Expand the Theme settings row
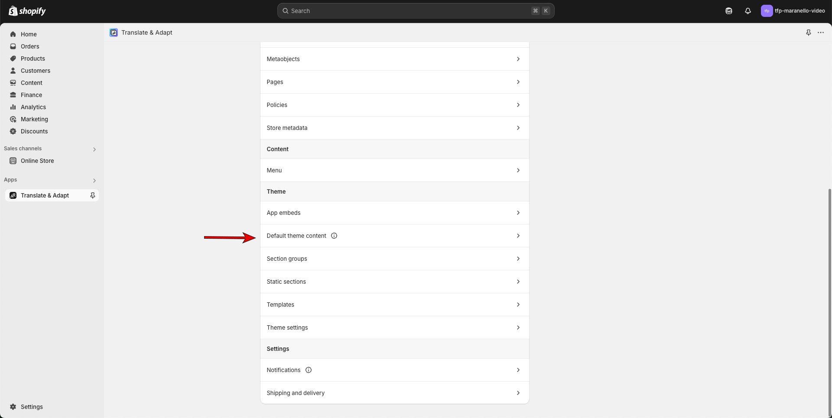832x418 pixels. [x=394, y=327]
